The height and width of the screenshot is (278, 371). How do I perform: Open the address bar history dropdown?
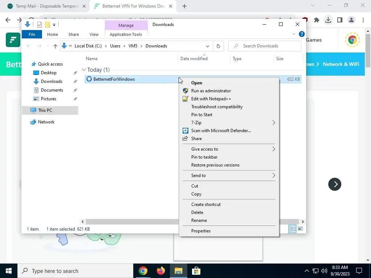208,46
